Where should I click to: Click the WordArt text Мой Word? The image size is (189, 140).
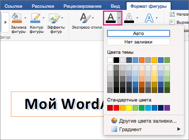click(64, 104)
